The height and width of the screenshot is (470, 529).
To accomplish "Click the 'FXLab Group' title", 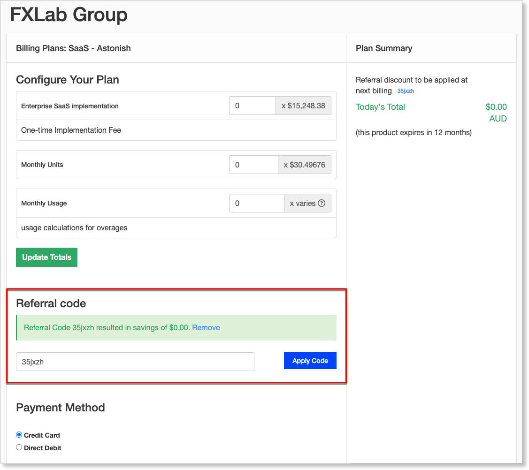I will click(69, 15).
